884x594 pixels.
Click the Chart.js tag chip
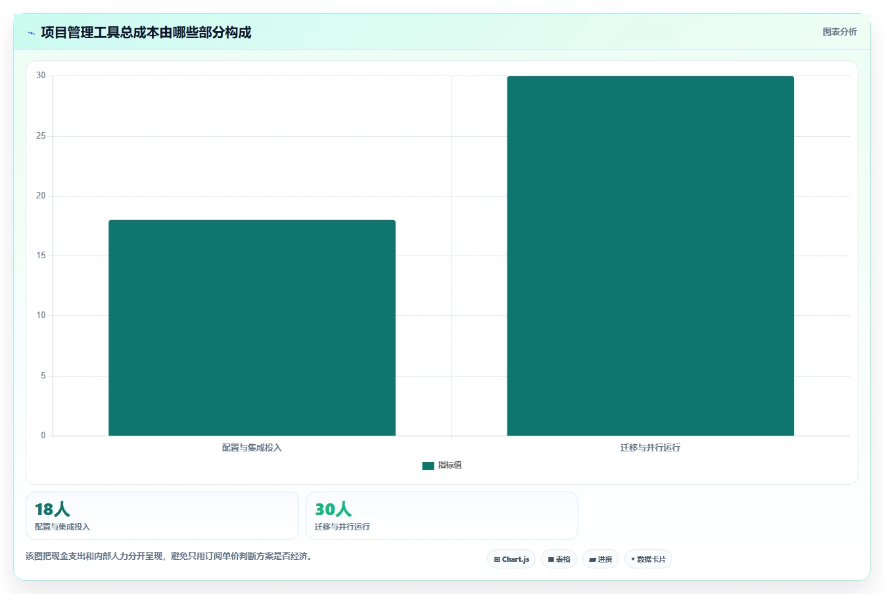511,559
